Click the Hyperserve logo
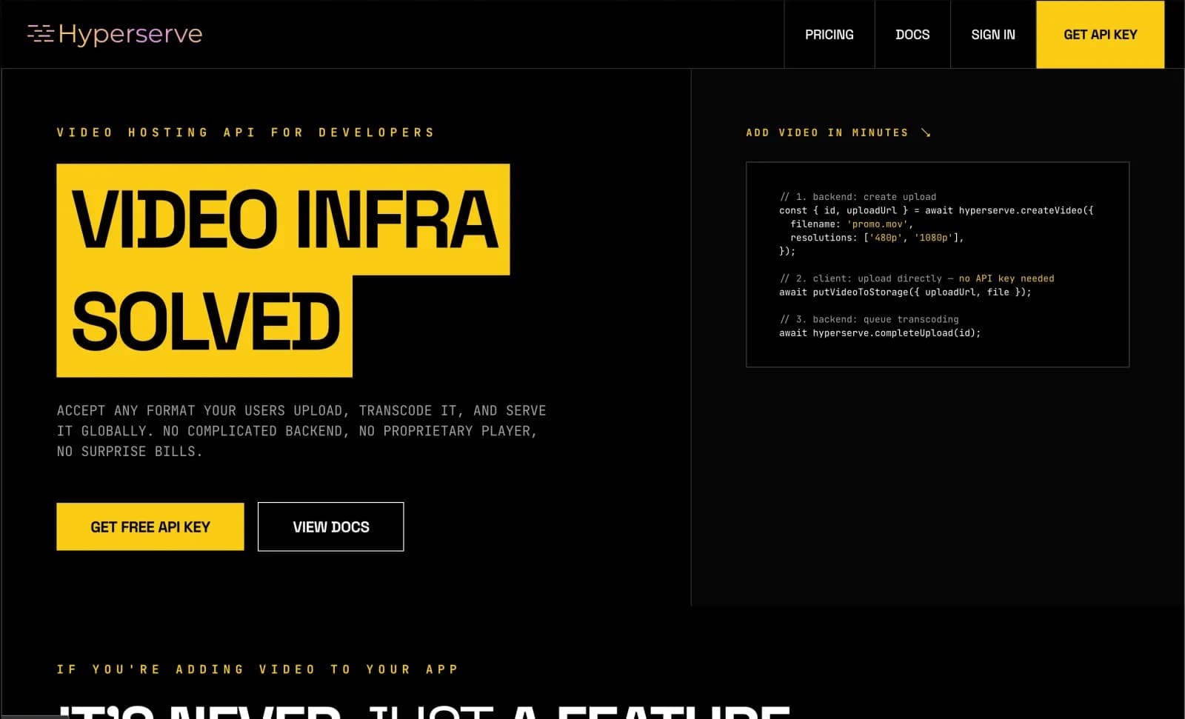The height and width of the screenshot is (719, 1185). [x=115, y=34]
